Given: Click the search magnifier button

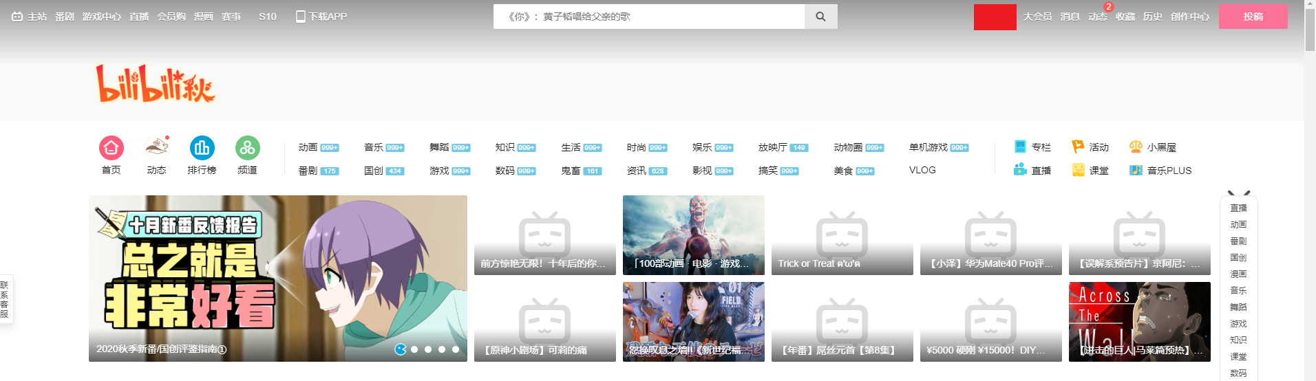Looking at the screenshot, I should tap(821, 17).
